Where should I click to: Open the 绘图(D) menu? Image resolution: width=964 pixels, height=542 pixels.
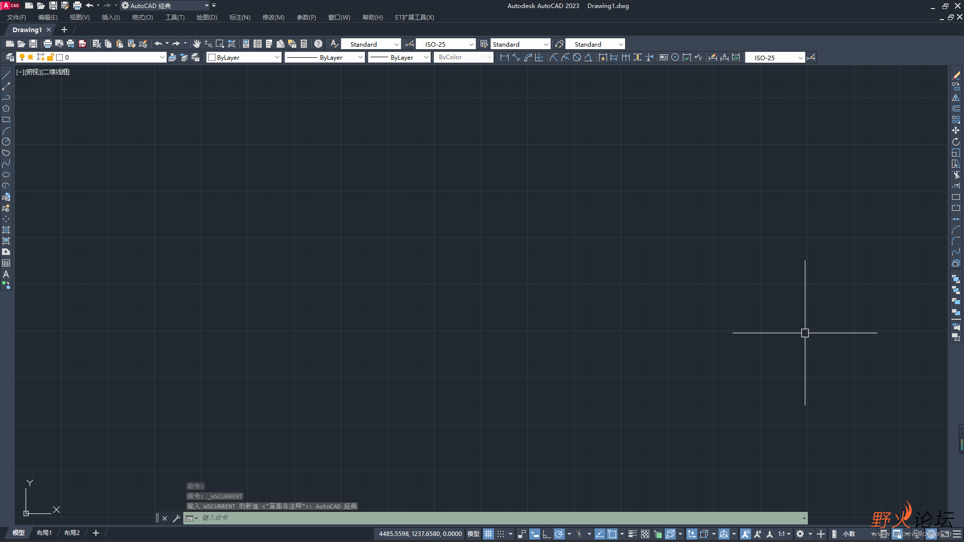206,17
